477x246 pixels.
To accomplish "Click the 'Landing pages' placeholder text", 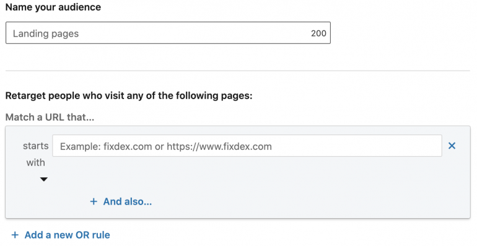I will coord(46,33).
